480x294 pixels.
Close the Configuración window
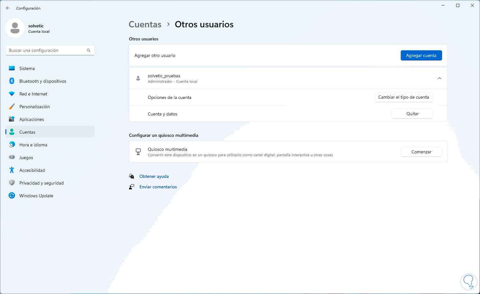tap(472, 5)
